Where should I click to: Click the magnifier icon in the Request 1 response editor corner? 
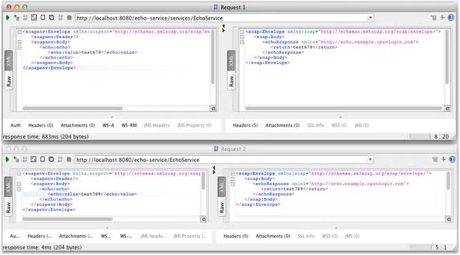[447, 108]
